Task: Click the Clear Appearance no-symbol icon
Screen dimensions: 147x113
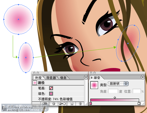Action: click(x=54, y=104)
